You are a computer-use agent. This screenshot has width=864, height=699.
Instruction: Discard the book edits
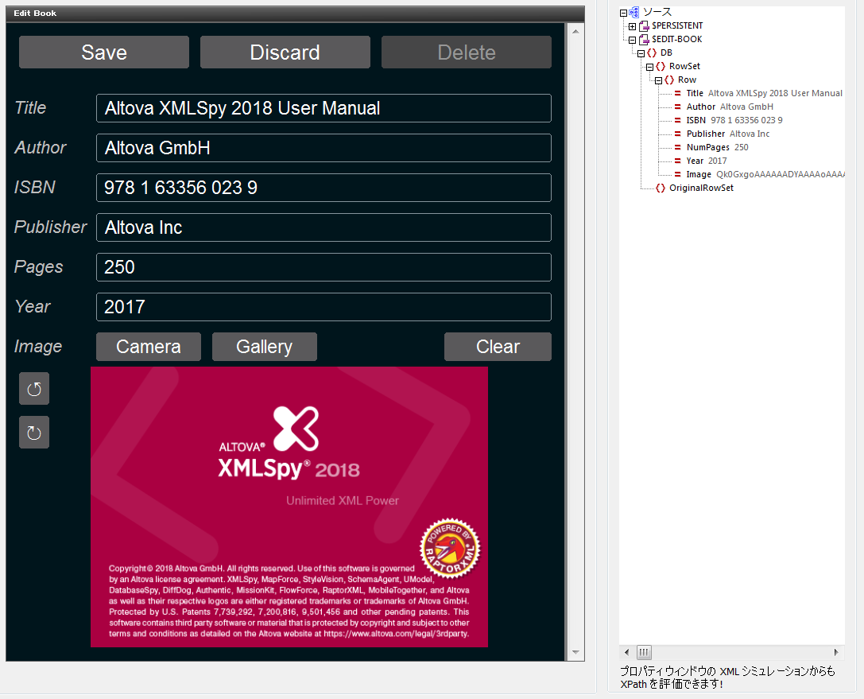[x=285, y=52]
